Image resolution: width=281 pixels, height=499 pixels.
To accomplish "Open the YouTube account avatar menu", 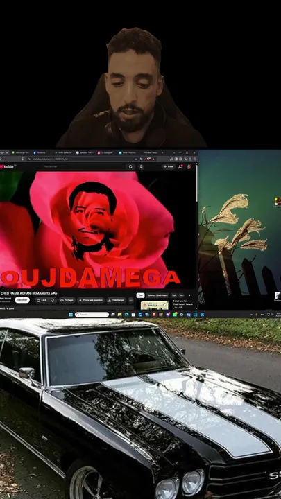I will (x=189, y=167).
